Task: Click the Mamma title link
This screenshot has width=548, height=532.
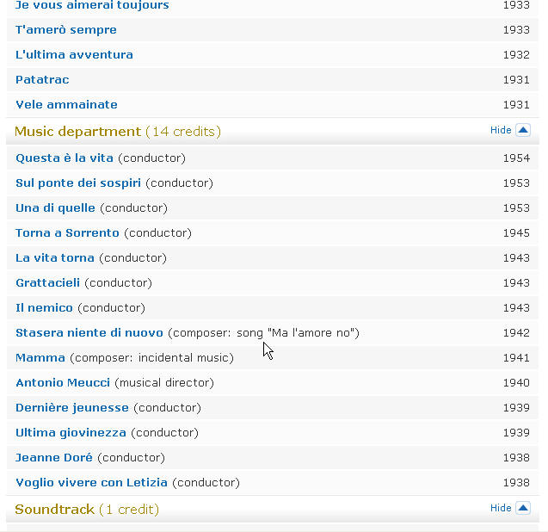Action: point(40,358)
